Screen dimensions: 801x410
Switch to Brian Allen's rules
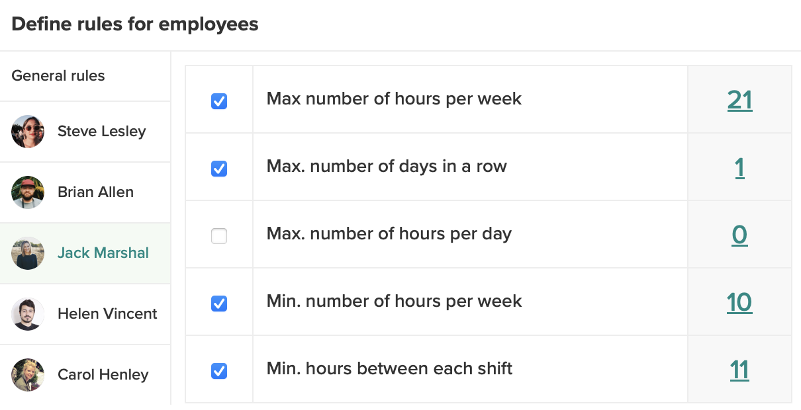pyautogui.click(x=95, y=192)
